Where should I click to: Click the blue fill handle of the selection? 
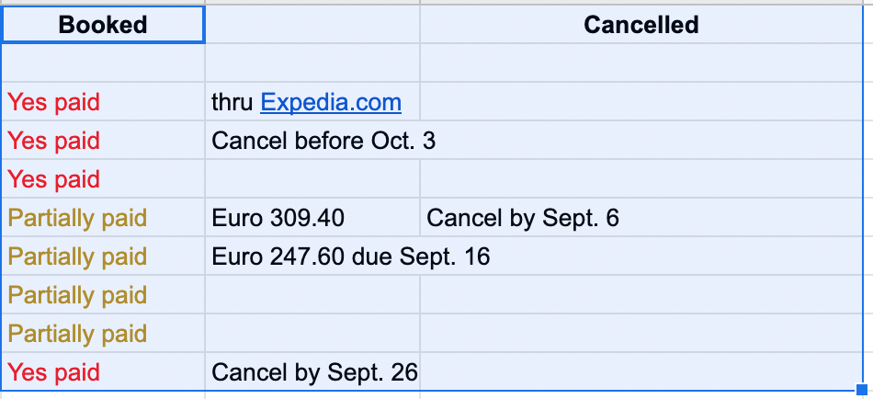click(x=862, y=390)
